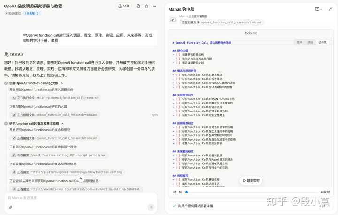Open the 正在搜索 OpenAI function calling chip

59,155
